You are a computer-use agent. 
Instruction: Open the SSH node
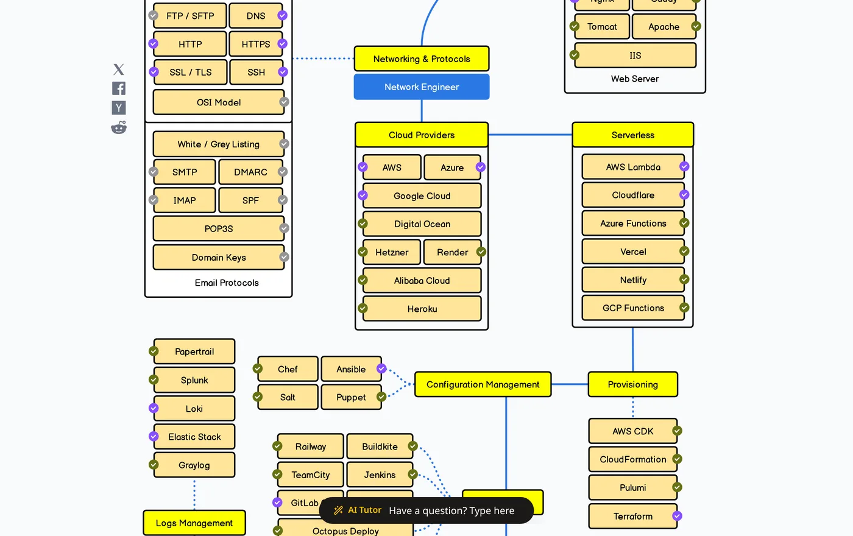point(256,72)
